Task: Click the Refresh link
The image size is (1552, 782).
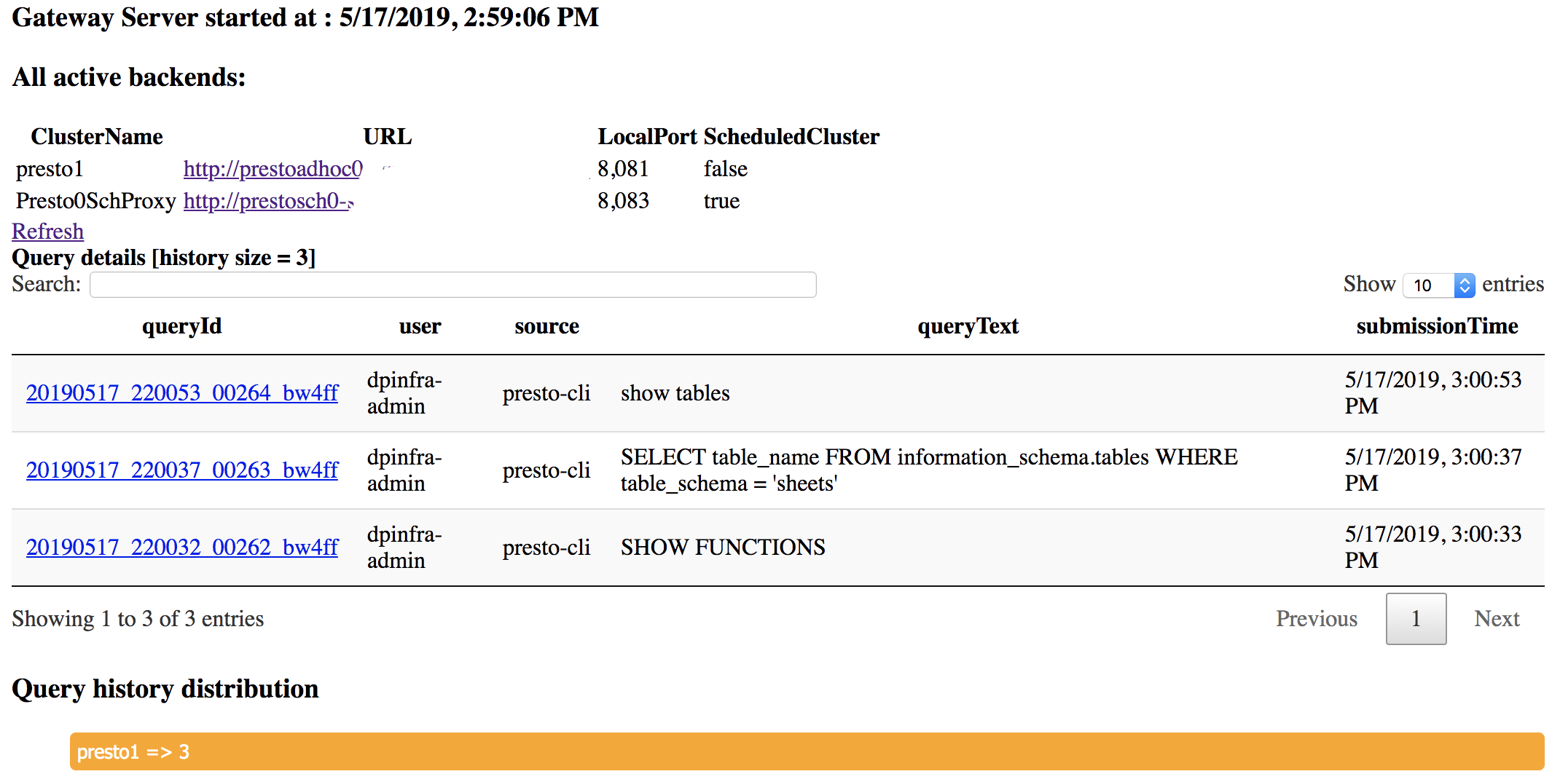Action: click(x=48, y=232)
